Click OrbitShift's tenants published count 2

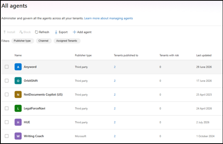coord(114,81)
